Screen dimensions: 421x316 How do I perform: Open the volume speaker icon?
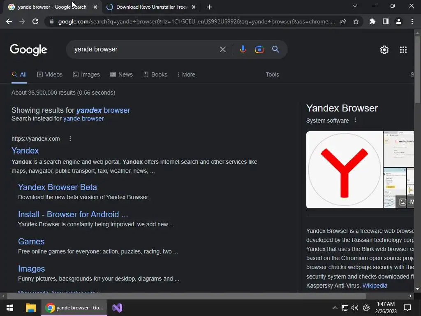click(355, 308)
